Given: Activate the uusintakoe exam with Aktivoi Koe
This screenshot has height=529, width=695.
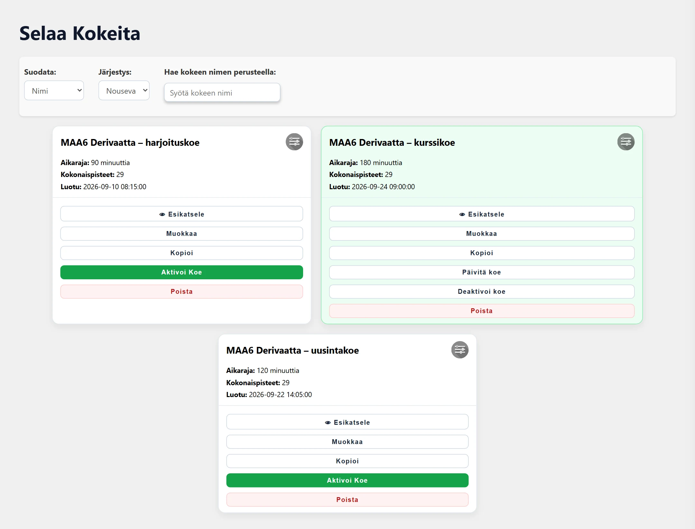Looking at the screenshot, I should (x=347, y=480).
